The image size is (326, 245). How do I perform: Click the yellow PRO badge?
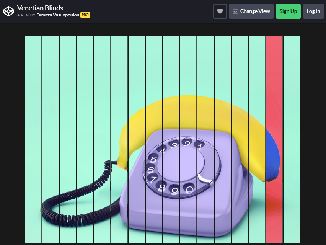coord(85,15)
